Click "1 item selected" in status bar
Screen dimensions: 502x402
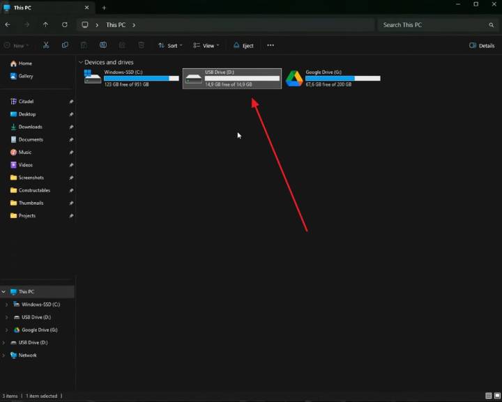click(x=42, y=396)
